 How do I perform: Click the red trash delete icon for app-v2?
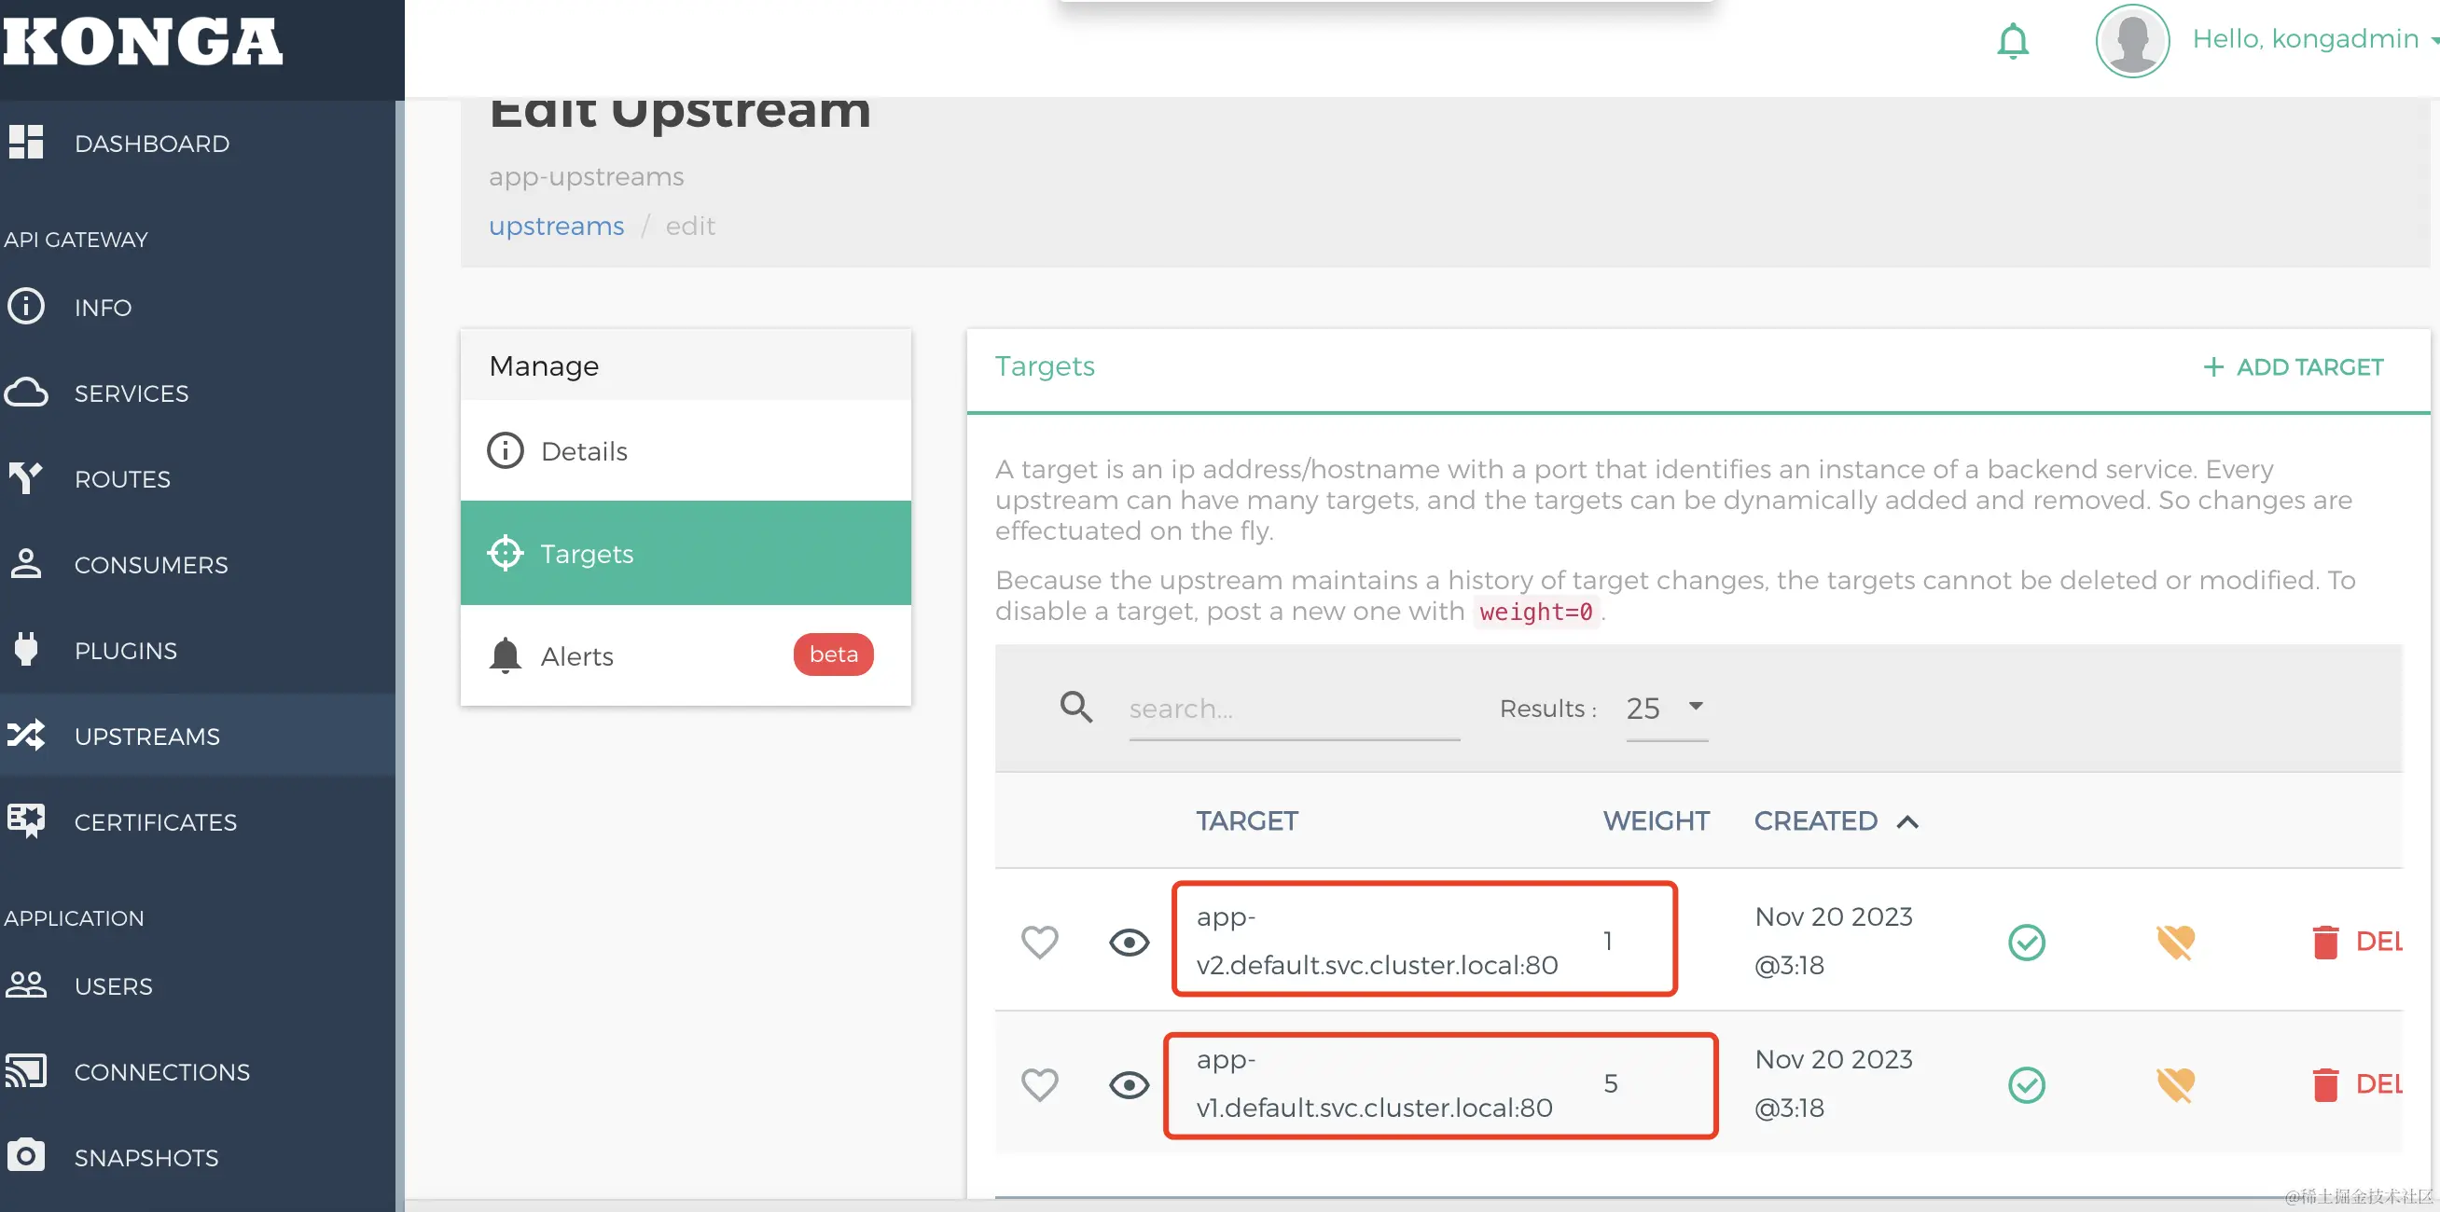coord(2324,943)
